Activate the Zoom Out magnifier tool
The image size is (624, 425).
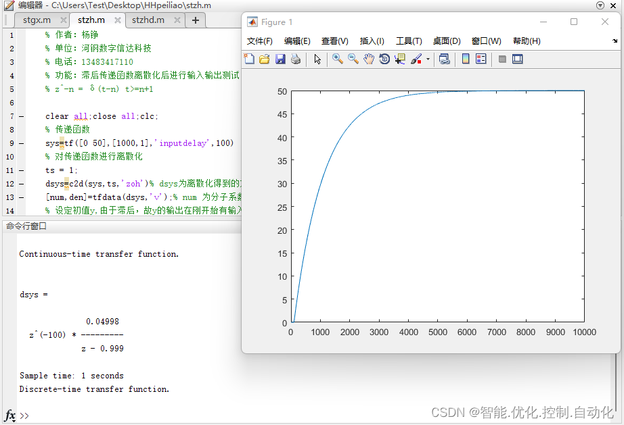(353, 59)
